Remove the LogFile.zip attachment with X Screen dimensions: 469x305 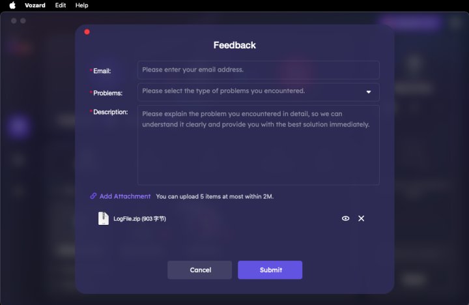[362, 218]
